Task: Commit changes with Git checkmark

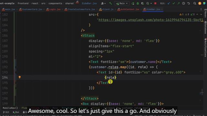Action: pos(174,4)
